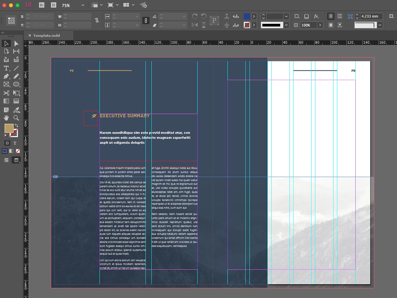The image size is (397, 298).
Task: Apply none from tools panel
Action: (x=18, y=151)
